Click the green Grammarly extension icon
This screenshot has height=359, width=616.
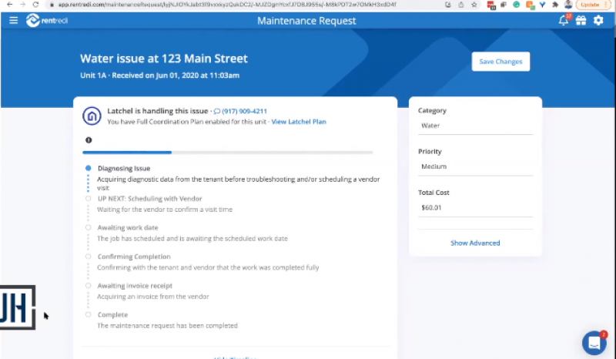tap(517, 5)
